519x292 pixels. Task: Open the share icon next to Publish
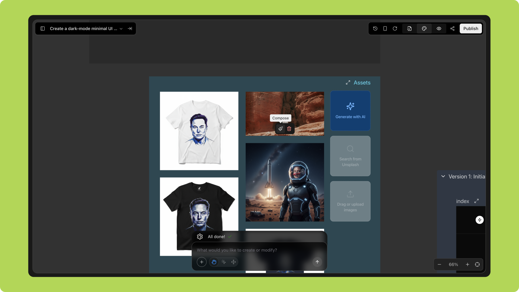tap(452, 29)
